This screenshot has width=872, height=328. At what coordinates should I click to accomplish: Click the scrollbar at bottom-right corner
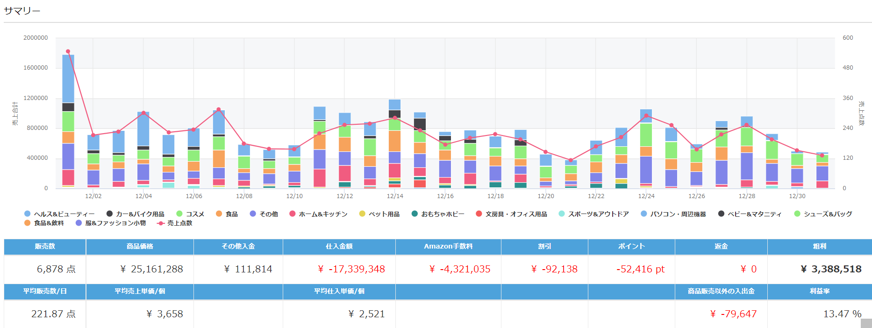pyautogui.click(x=866, y=323)
